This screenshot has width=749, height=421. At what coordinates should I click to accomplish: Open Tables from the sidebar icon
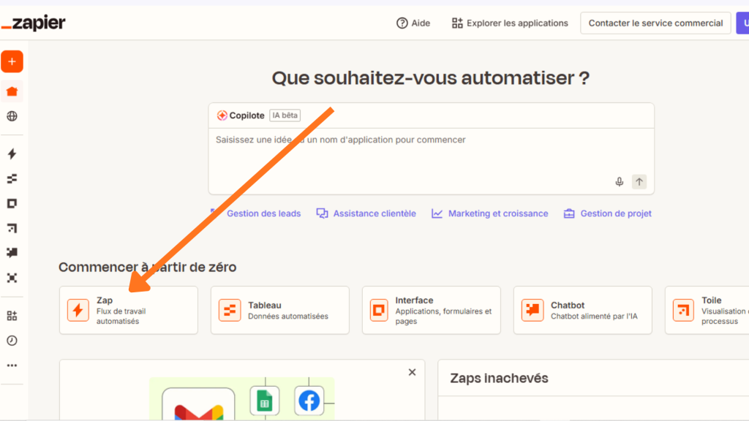12,178
